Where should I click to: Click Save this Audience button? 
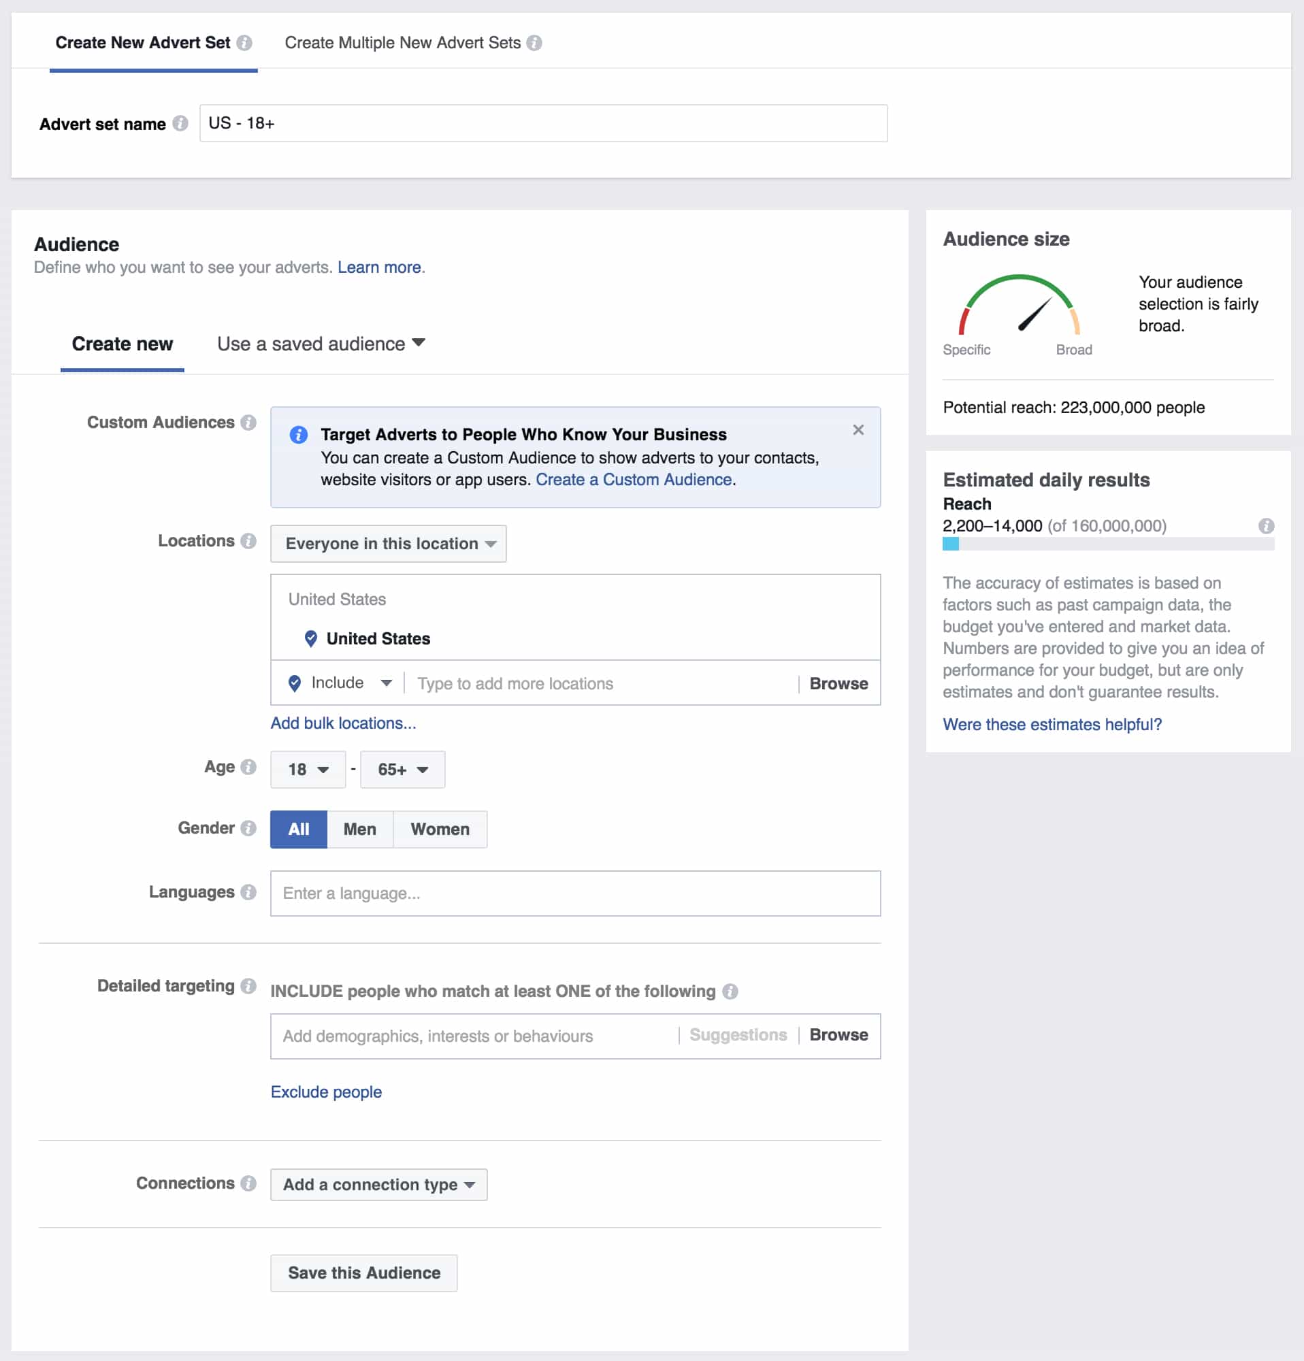(x=364, y=1273)
